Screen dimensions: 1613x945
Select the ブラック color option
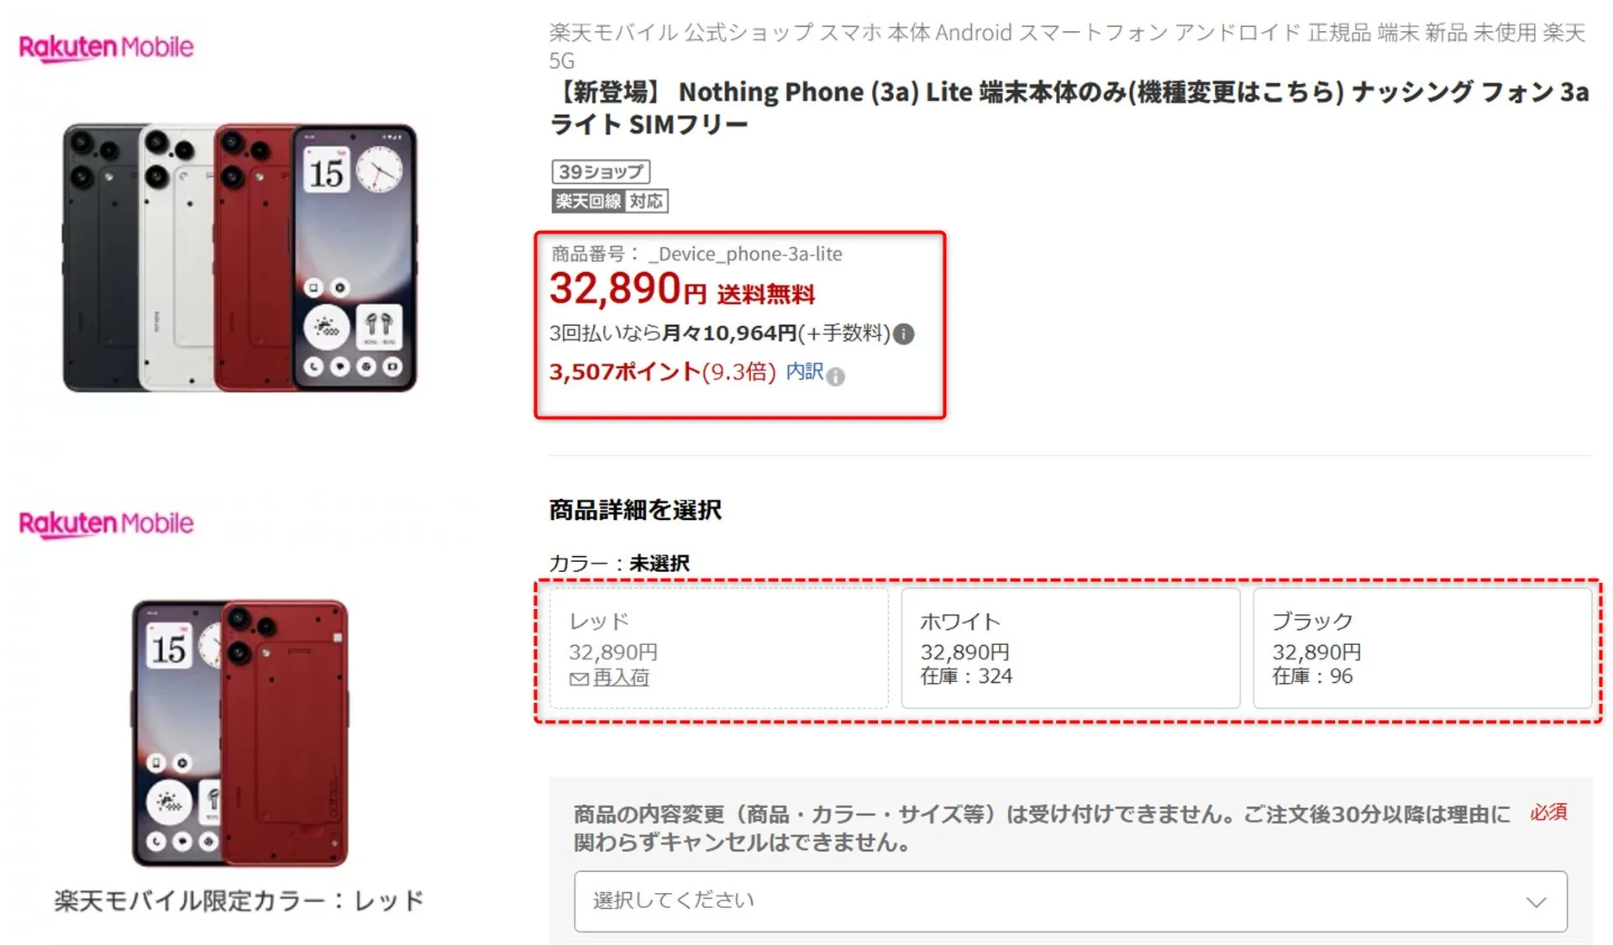(x=1422, y=648)
